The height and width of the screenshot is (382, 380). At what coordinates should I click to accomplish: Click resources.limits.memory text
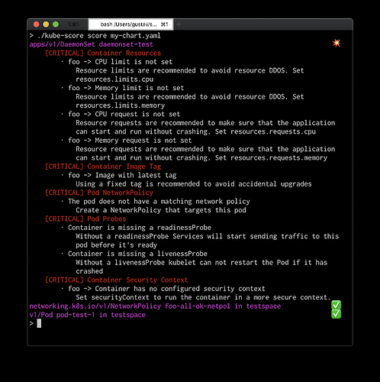pyautogui.click(x=121, y=105)
